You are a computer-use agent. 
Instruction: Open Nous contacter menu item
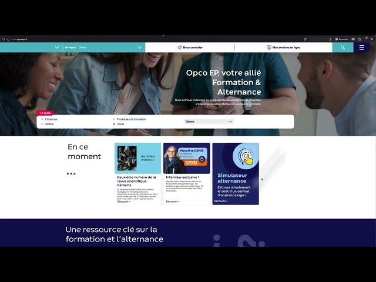pyautogui.click(x=193, y=47)
